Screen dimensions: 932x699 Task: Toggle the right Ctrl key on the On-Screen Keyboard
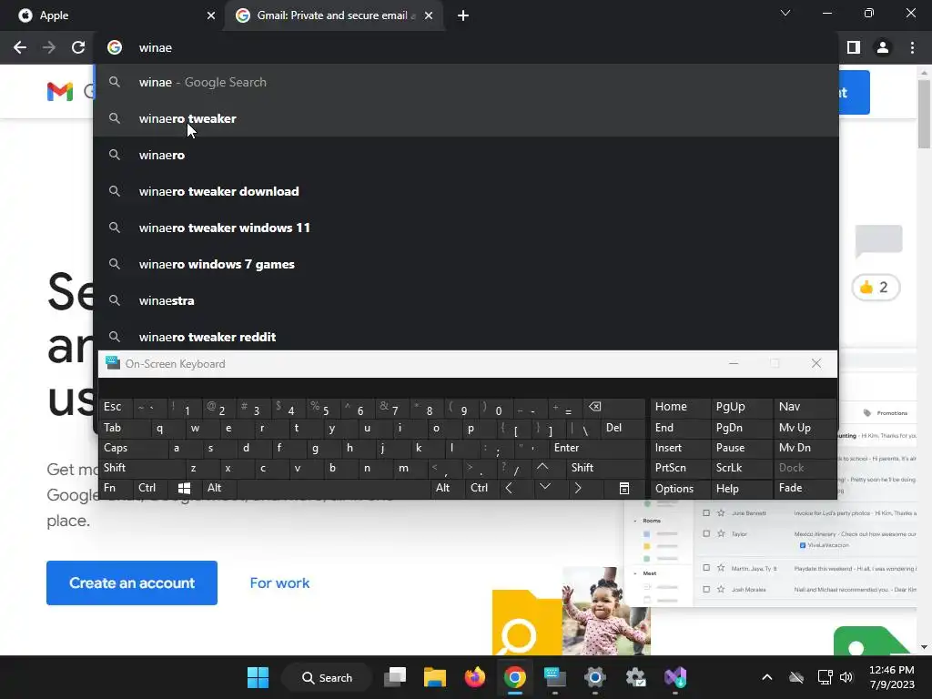tap(482, 488)
